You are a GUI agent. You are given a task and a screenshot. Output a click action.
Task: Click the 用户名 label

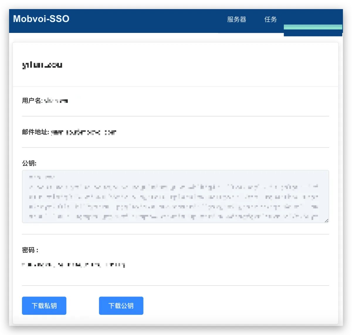tap(32, 101)
